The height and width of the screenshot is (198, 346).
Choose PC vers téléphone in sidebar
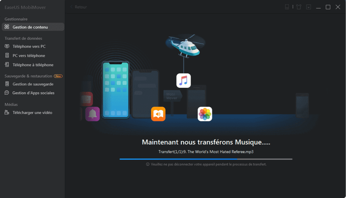(29, 56)
